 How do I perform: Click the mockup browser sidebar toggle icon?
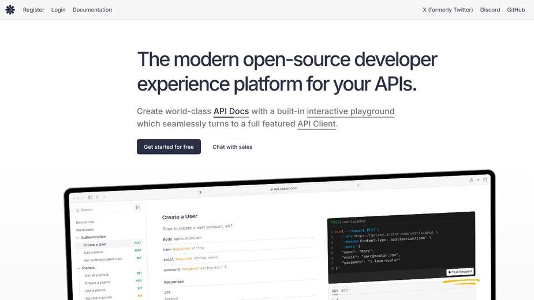pos(90,197)
